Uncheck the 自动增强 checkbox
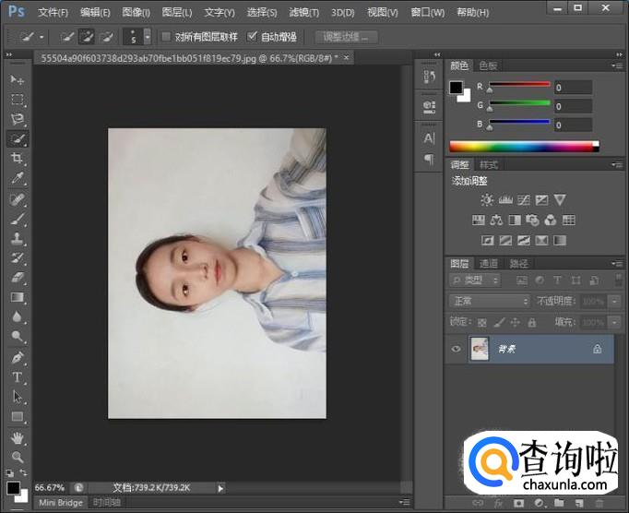The height and width of the screenshot is (513, 629). [253, 38]
